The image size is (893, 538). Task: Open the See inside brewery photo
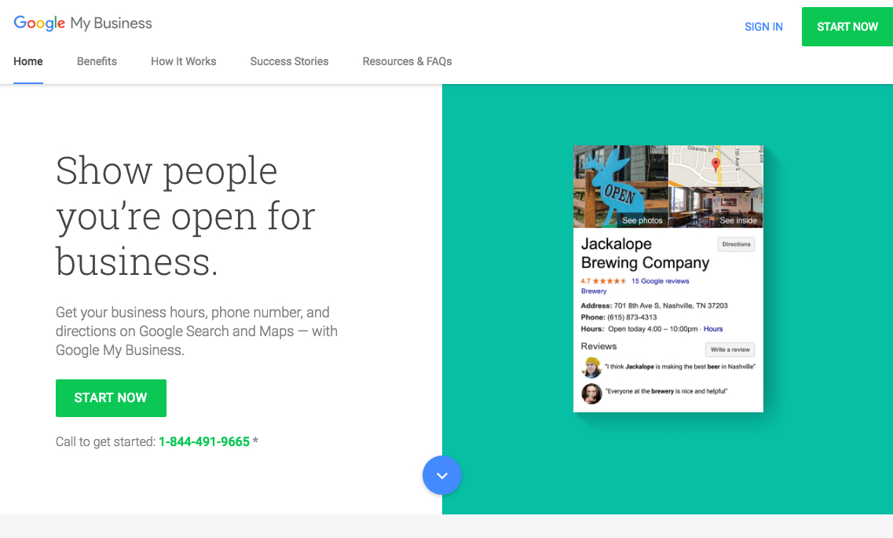(x=715, y=208)
